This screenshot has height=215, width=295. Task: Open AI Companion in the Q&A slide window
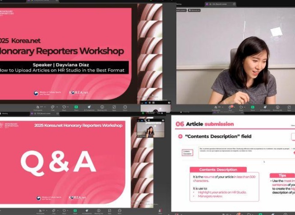click(87, 211)
